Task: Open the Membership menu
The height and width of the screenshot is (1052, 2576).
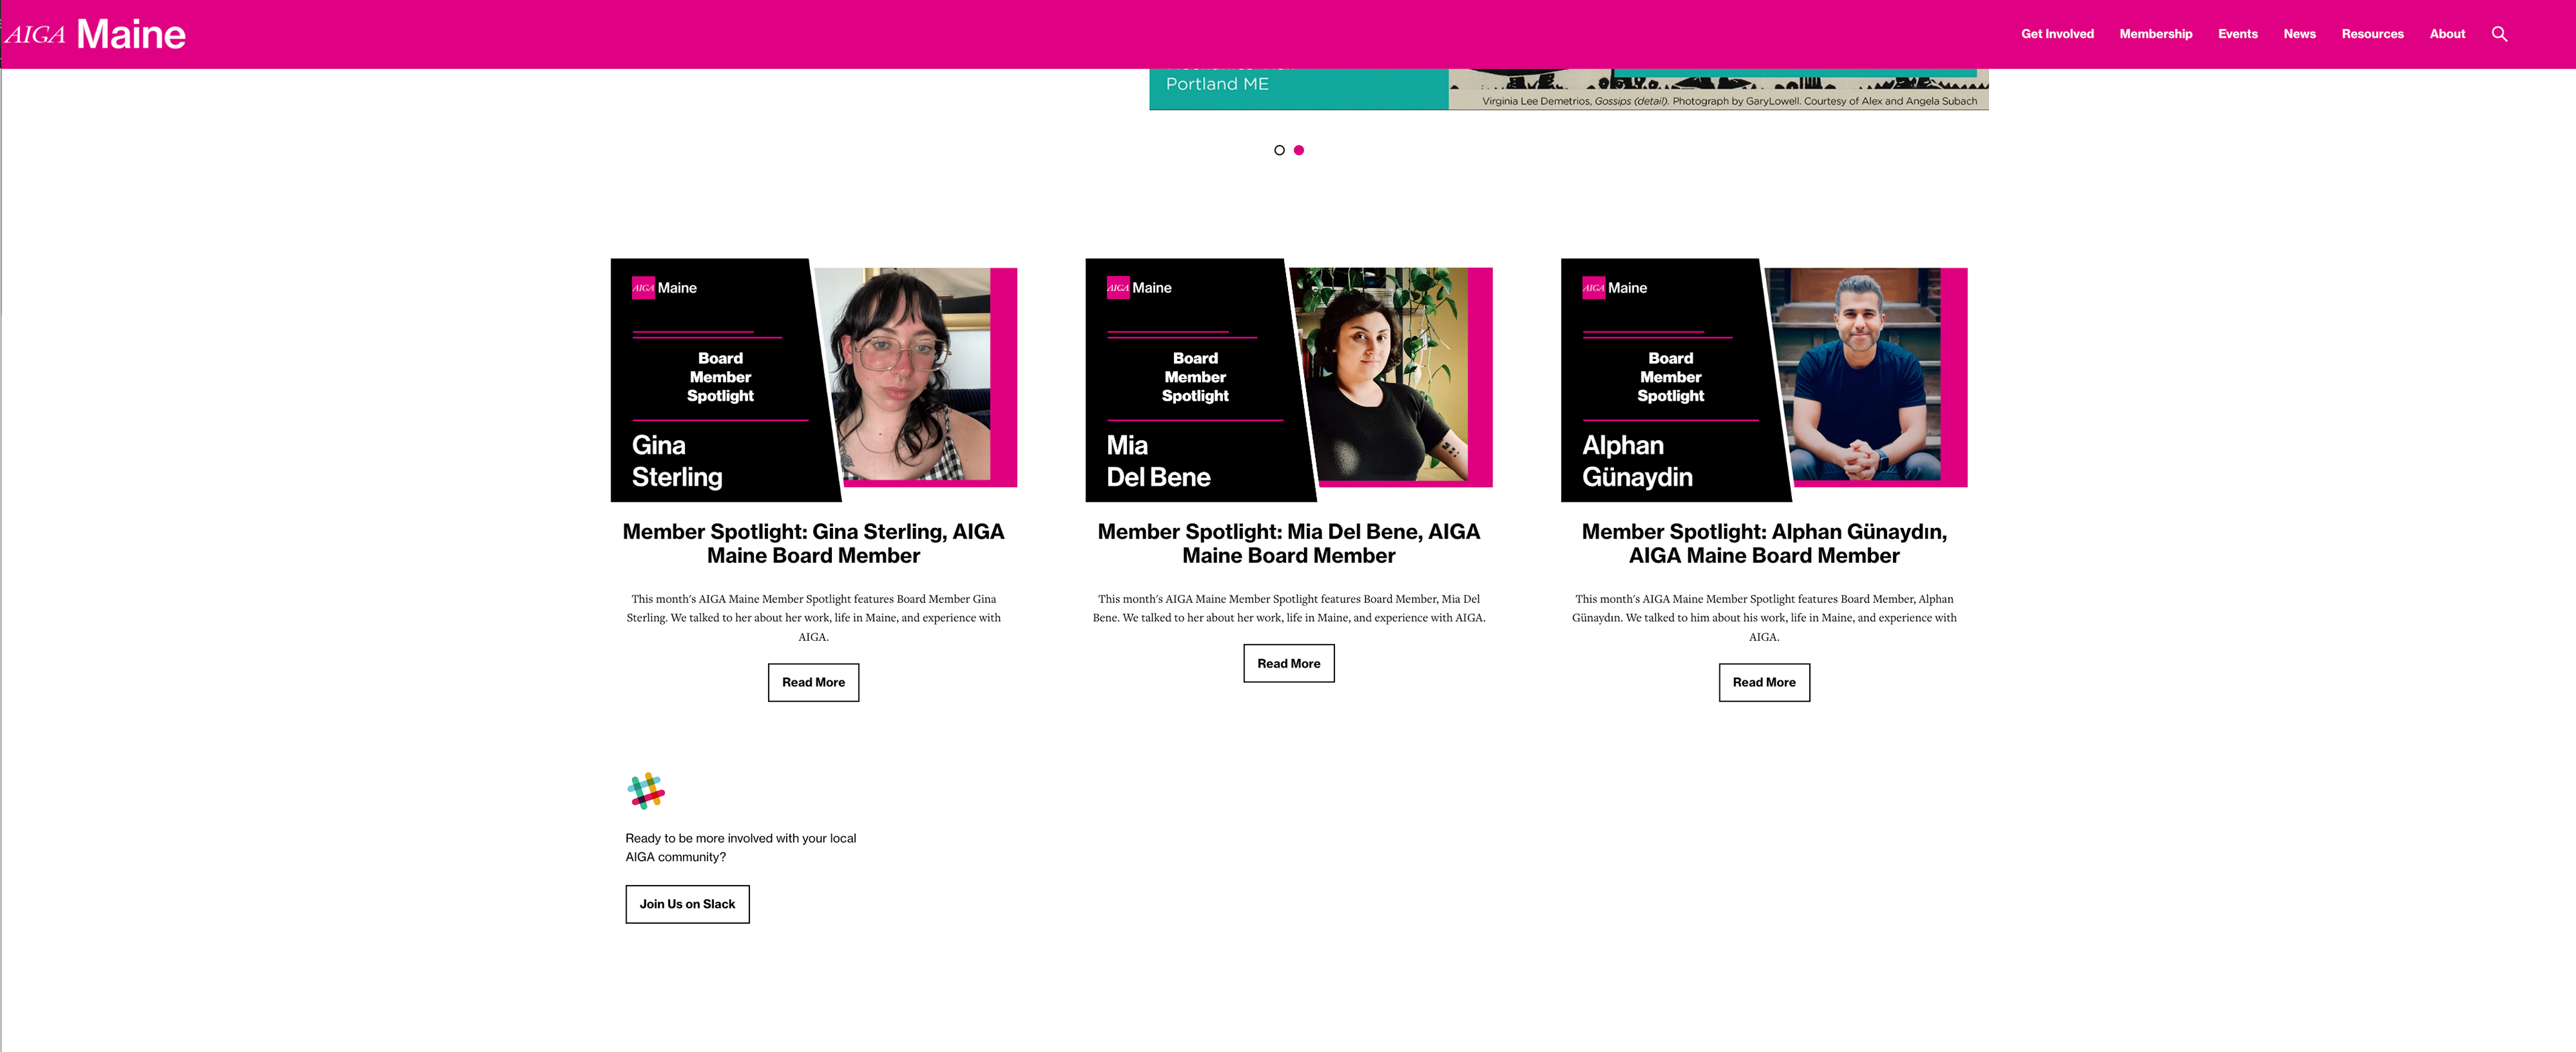Action: coord(2155,34)
